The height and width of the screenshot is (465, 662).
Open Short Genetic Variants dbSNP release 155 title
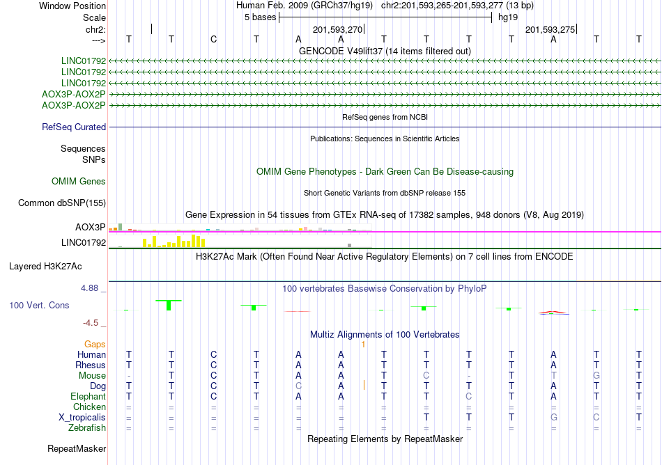385,193
